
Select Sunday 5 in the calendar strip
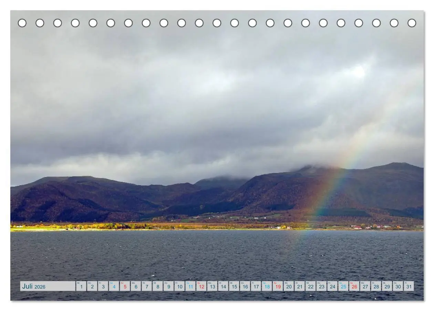125,286
